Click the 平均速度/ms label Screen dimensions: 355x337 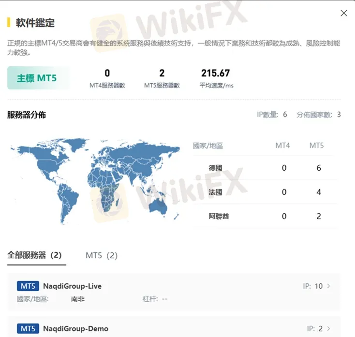217,85
